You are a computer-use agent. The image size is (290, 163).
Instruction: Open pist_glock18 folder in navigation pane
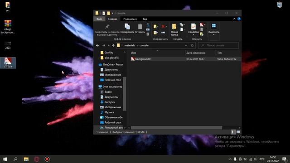pos(111,58)
